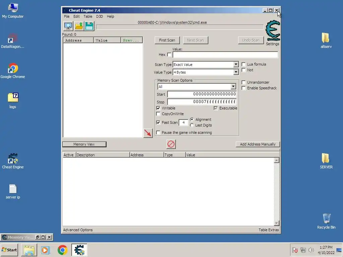Open the altserv folder on desktop
Image resolution: width=343 pixels, height=257 pixels.
(x=326, y=40)
